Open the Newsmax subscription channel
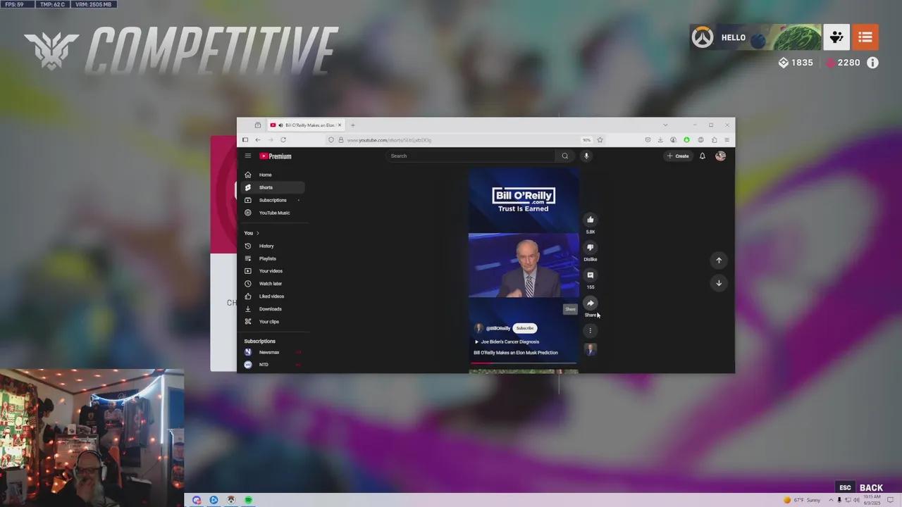Viewport: 902px width, 507px height. (273, 352)
